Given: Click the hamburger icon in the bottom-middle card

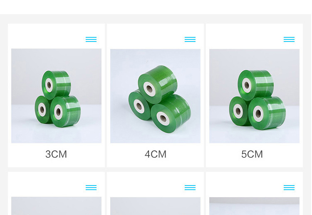Looking at the screenshot, I should [190, 188].
